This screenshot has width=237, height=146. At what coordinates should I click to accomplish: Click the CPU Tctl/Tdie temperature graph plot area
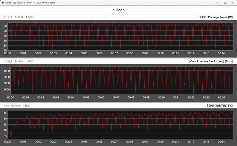(120, 125)
